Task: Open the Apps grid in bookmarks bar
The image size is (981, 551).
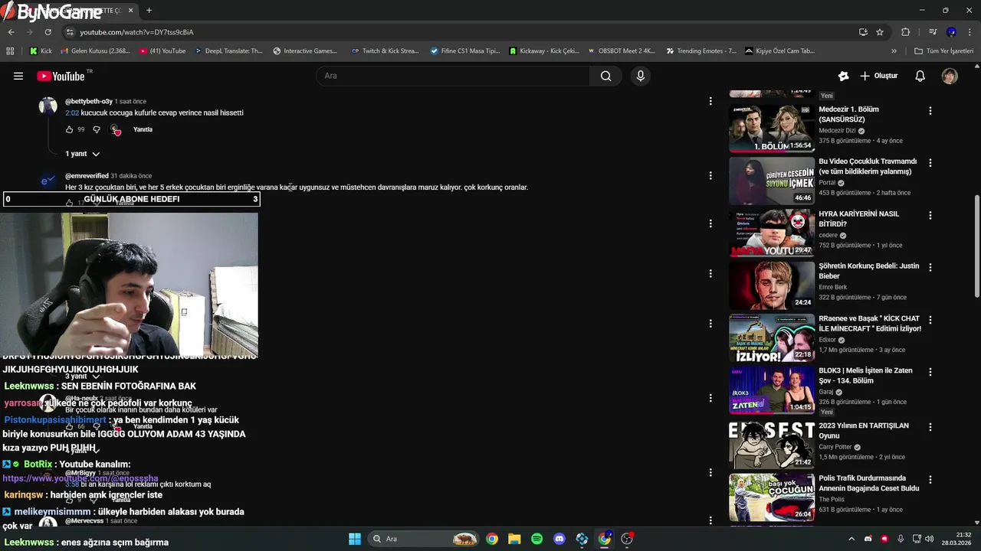Action: (x=10, y=51)
